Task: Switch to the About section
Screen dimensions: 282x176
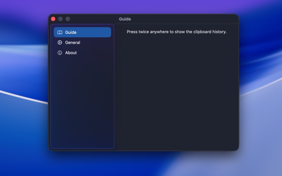Action: pos(82,53)
